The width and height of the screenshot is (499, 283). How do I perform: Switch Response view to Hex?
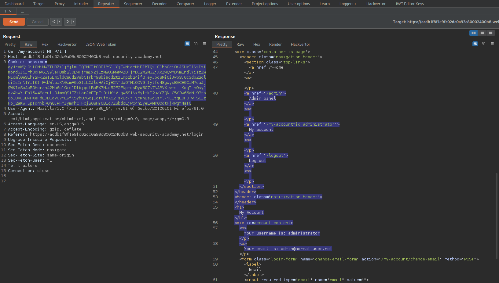(257, 45)
